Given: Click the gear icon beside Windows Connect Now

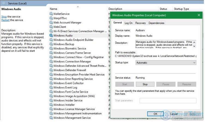Looking at the screenshot, I should click(51, 57).
